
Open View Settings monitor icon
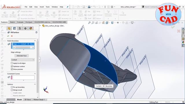pyautogui.click(x=132, y=23)
